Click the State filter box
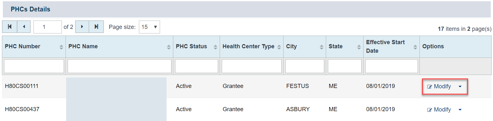Screen dimensions: 493x121 click(x=345, y=66)
